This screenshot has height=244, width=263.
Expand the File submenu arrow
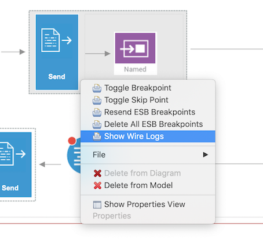[x=206, y=155]
